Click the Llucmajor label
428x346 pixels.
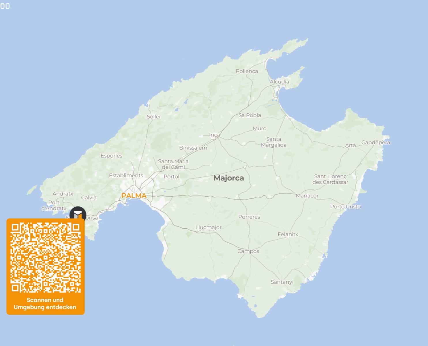pos(209,227)
